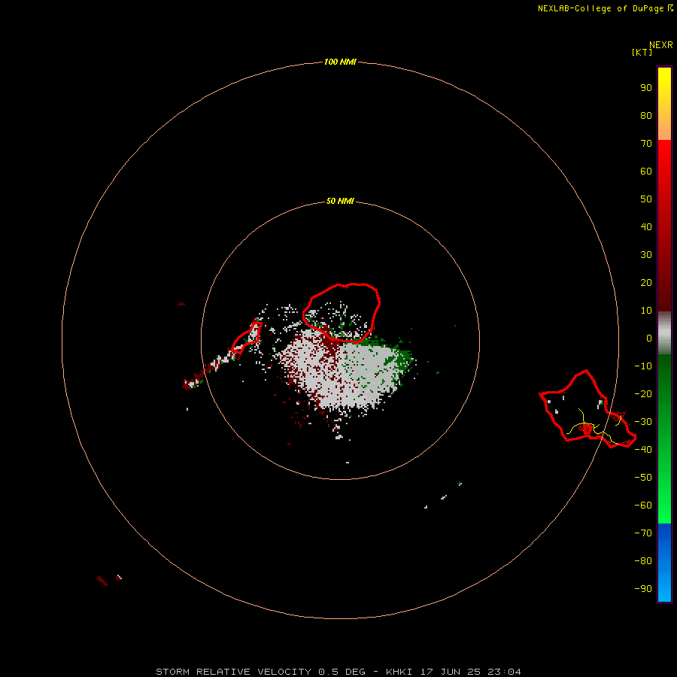677x677 pixels.
Task: Click the 80 value on the velocity scale
Action: pyautogui.click(x=646, y=115)
